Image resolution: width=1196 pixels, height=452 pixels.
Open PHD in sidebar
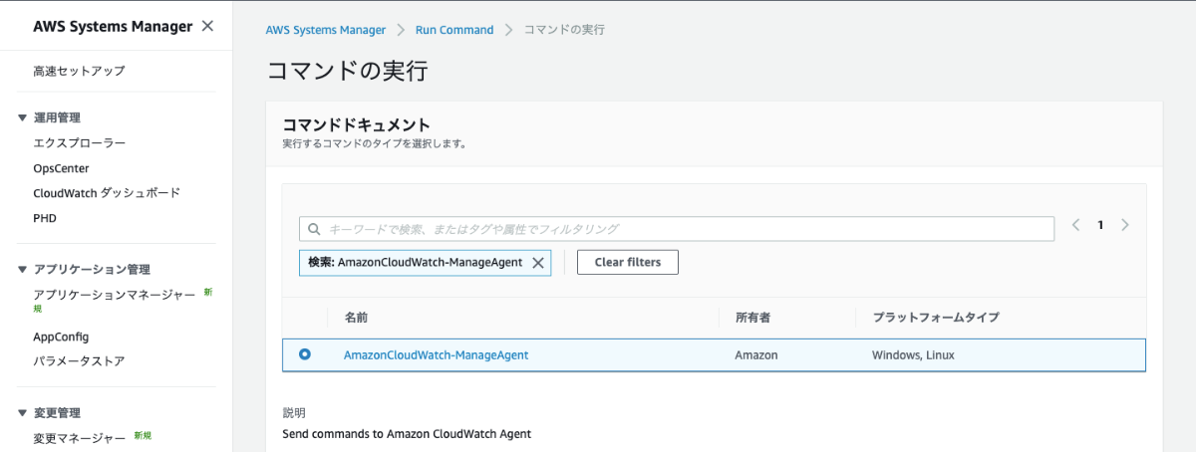pos(45,218)
